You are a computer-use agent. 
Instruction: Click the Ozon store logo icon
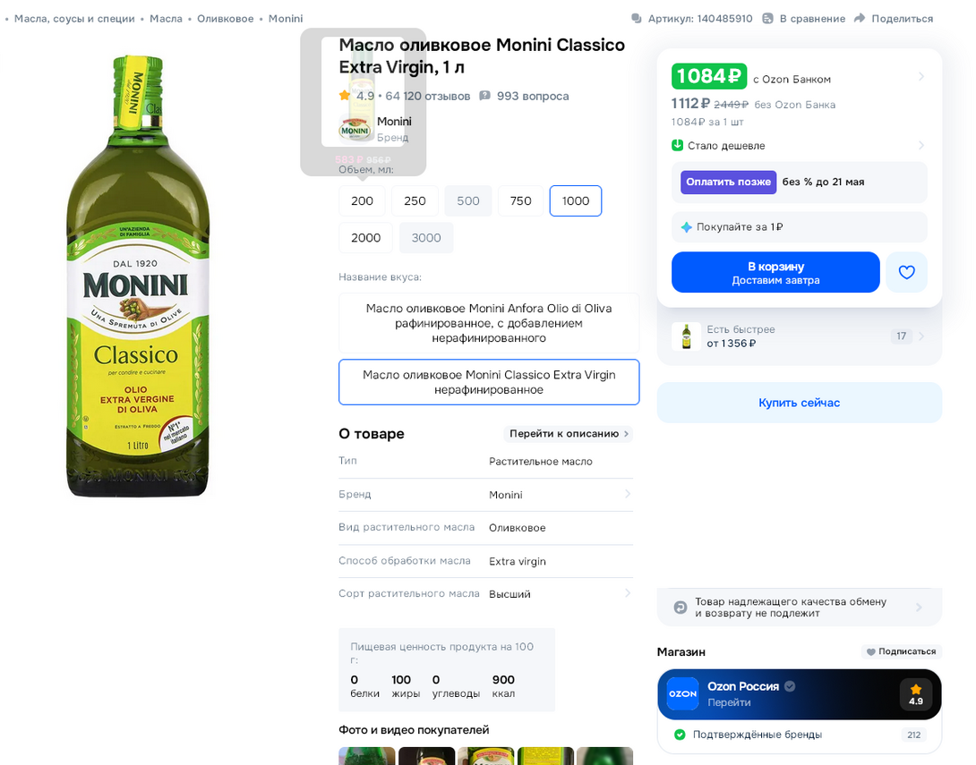pyautogui.click(x=682, y=694)
